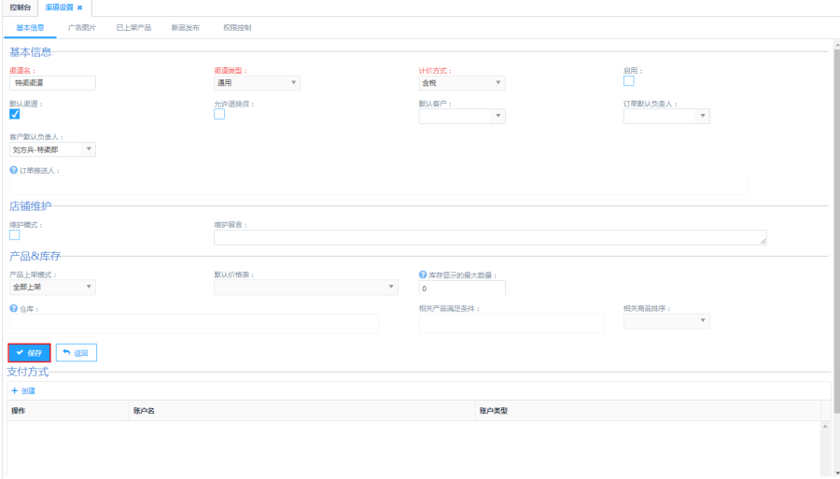Switch to the 广告图片 tab
The height and width of the screenshot is (479, 840).
[x=82, y=28]
